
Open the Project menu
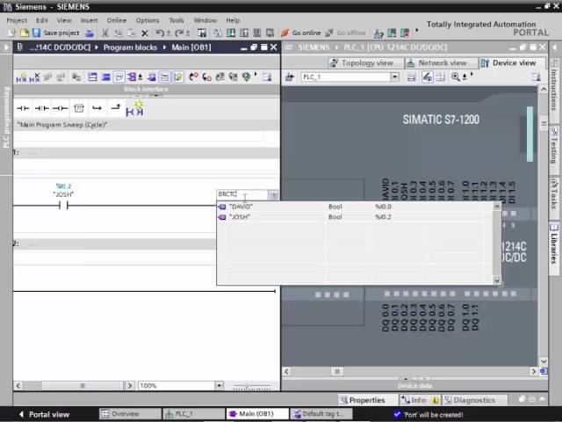click(17, 20)
